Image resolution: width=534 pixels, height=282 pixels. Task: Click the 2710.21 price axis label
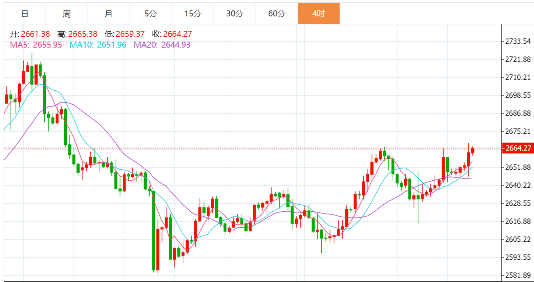518,78
